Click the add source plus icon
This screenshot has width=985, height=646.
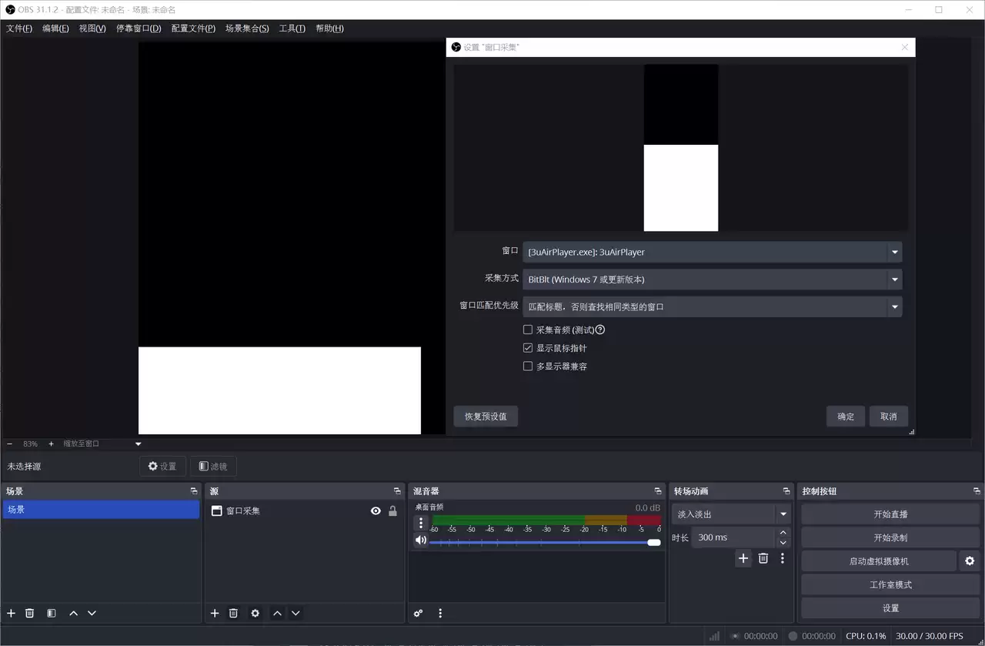point(215,613)
